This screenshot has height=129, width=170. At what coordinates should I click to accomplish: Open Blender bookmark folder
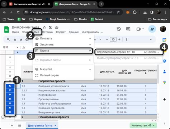[x=80, y=19]
